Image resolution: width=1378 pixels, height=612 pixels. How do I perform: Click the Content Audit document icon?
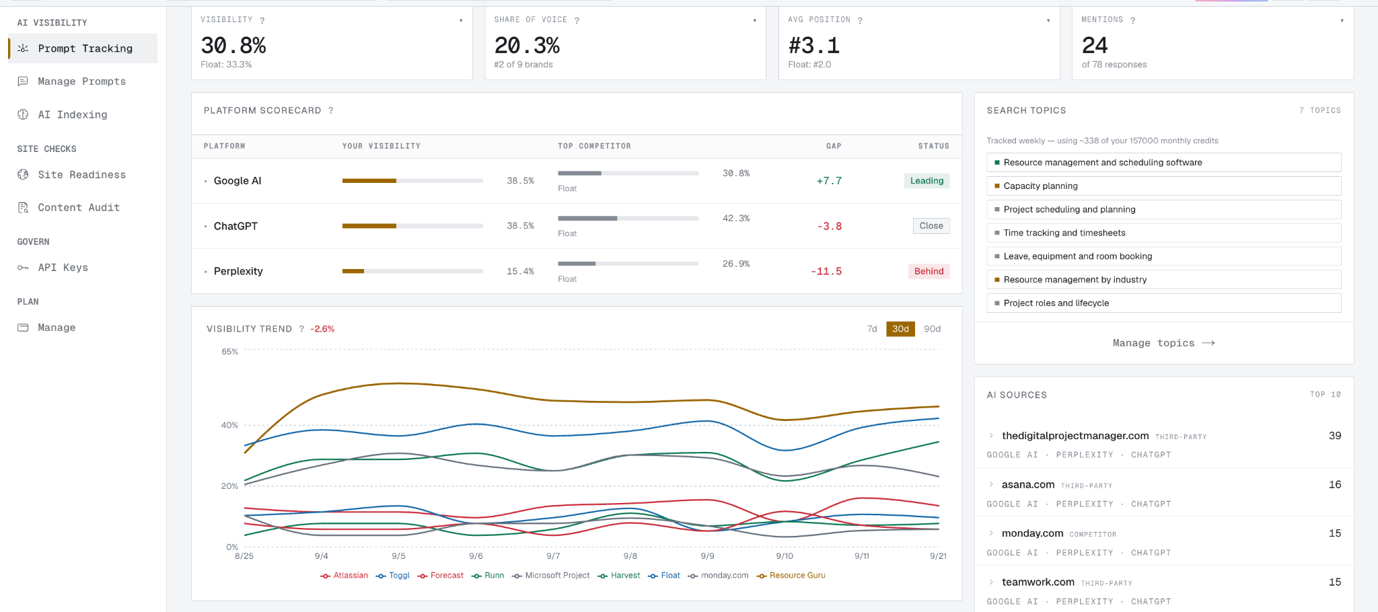click(23, 208)
